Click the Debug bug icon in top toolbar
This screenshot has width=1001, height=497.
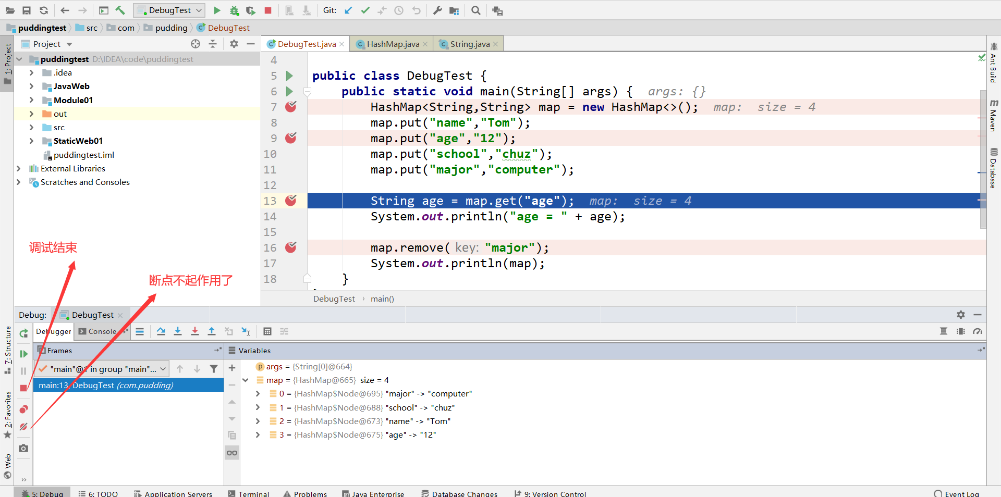click(x=234, y=10)
